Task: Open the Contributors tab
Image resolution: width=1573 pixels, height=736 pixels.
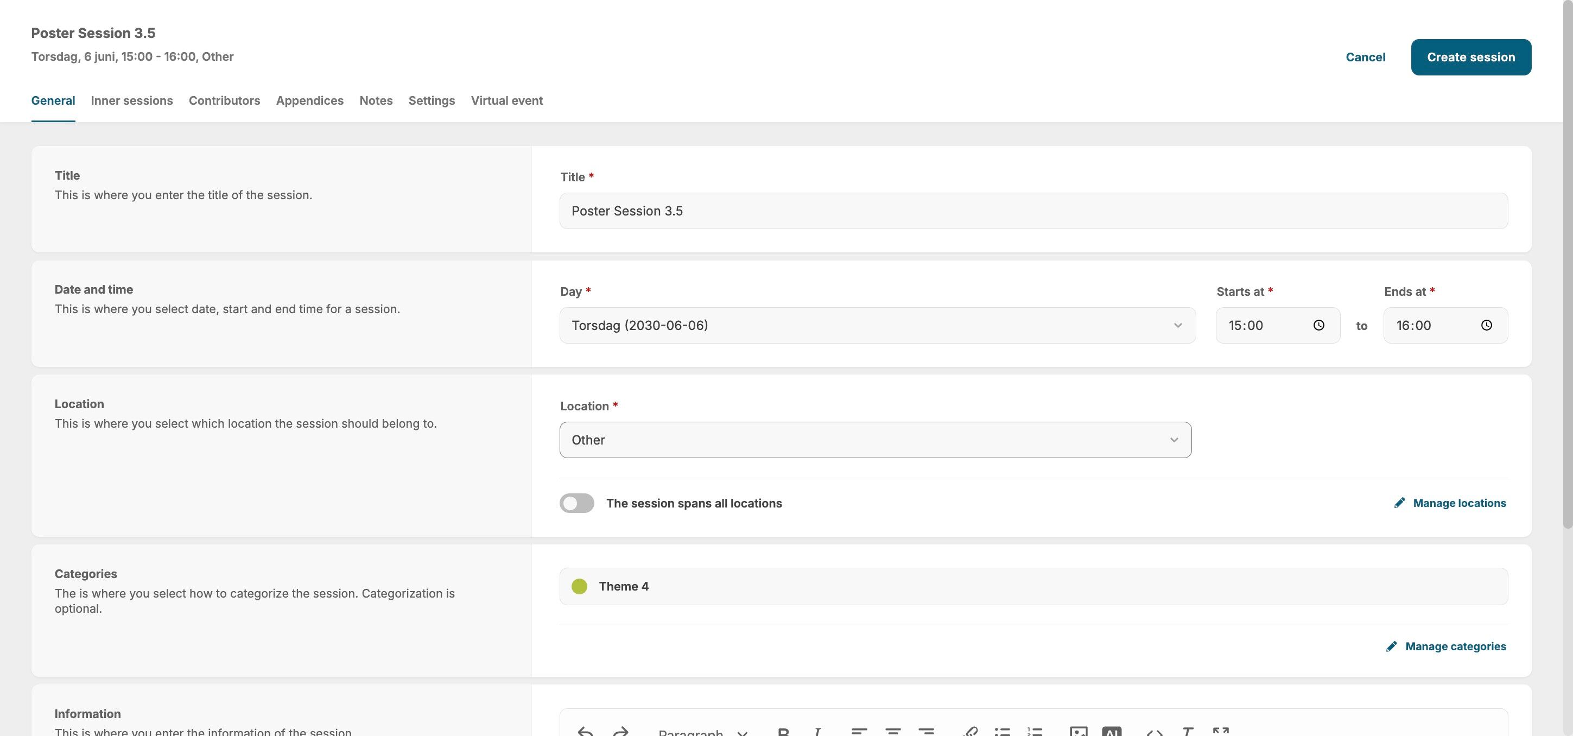Action: coord(224,101)
